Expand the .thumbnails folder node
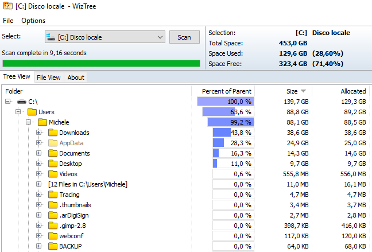Screen dimensions: 372x252 pyautogui.click(x=38, y=204)
